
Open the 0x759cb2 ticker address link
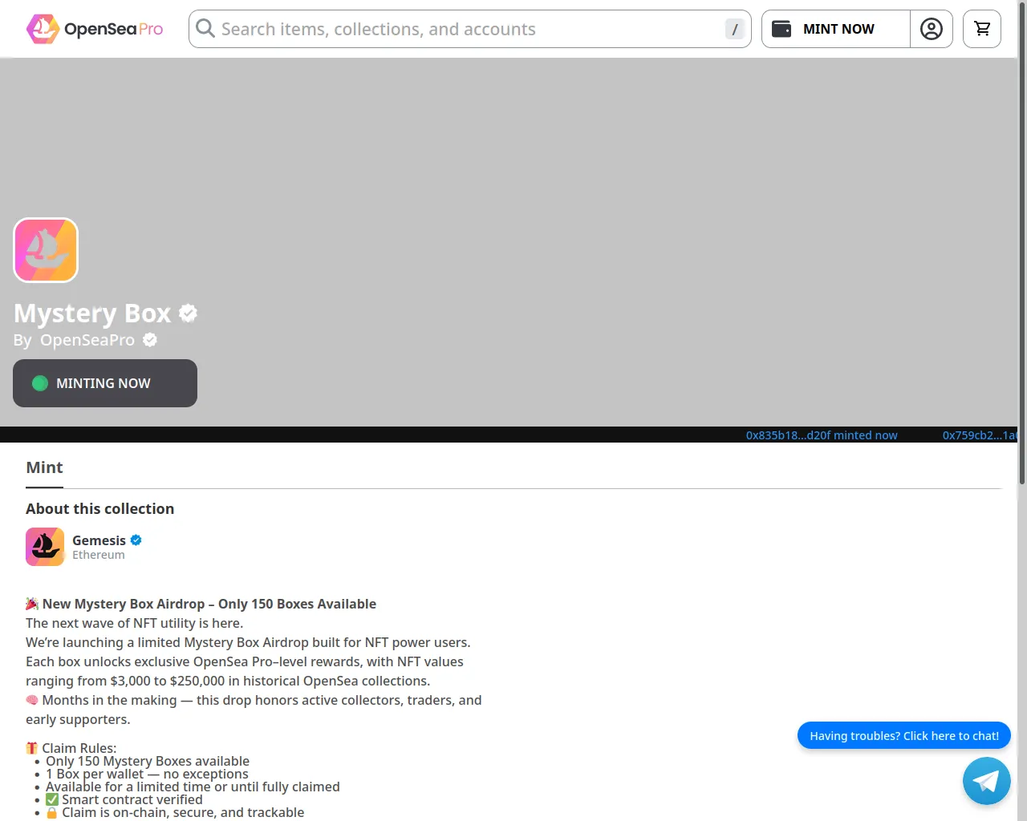tap(980, 435)
